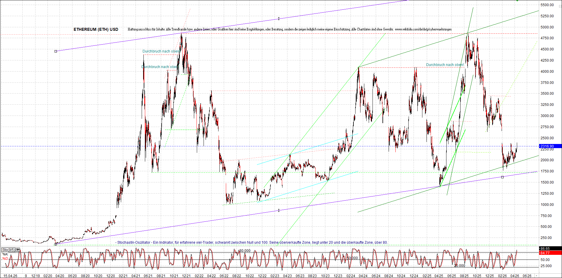562x278 pixels.
Task: Expand the stochastic indicator with plus icon
Action: pyautogui.click(x=18, y=250)
